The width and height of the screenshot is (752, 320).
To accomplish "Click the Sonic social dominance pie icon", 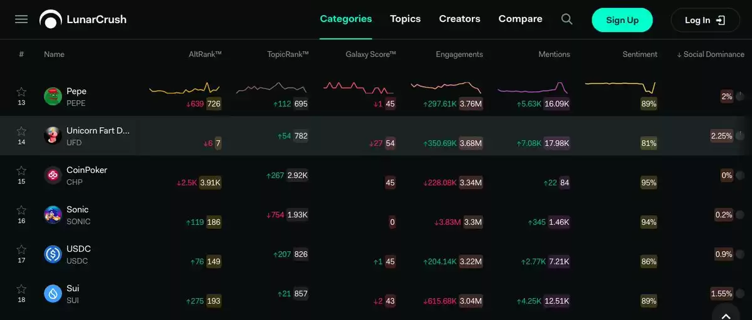I will tap(739, 215).
